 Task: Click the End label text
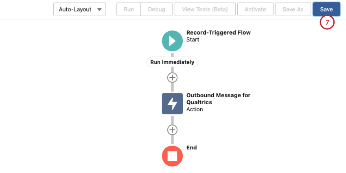(x=192, y=148)
